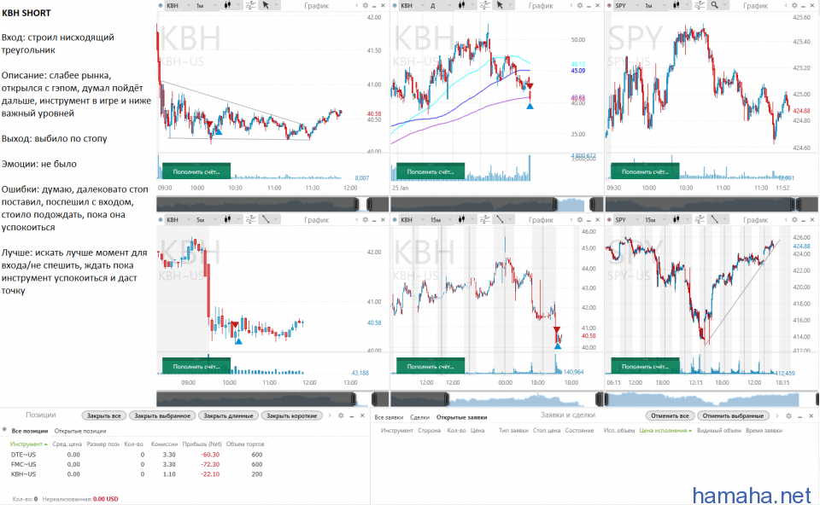Open indicators icon on SPY 15м chart
This screenshot has height=505, width=820.
pos(700,220)
